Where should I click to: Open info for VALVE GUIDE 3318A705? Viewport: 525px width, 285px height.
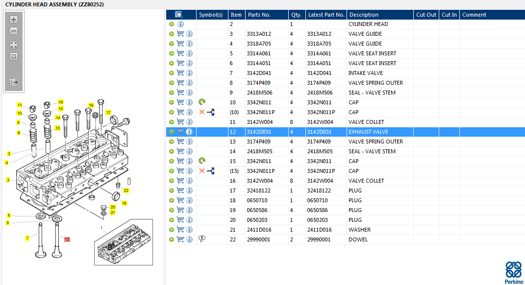point(189,44)
